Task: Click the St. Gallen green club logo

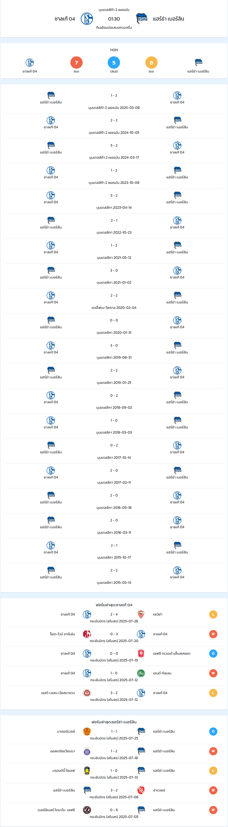Action: pyautogui.click(x=141, y=673)
